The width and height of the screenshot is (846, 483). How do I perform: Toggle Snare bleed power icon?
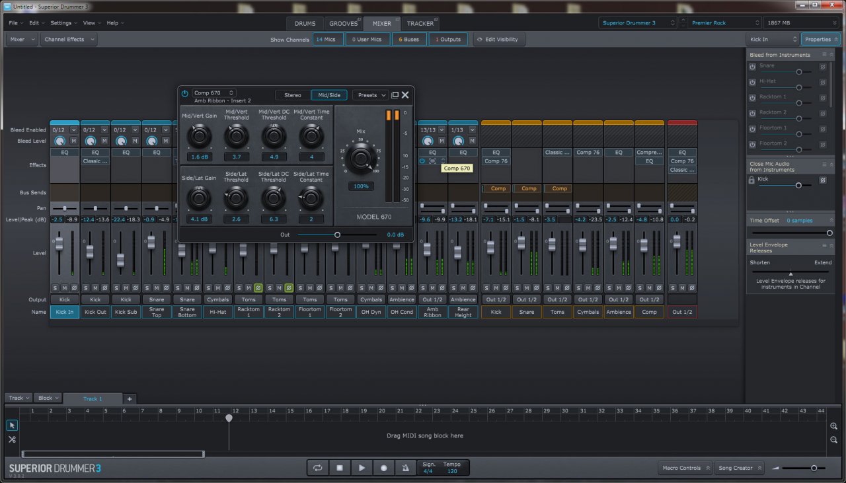(x=752, y=67)
